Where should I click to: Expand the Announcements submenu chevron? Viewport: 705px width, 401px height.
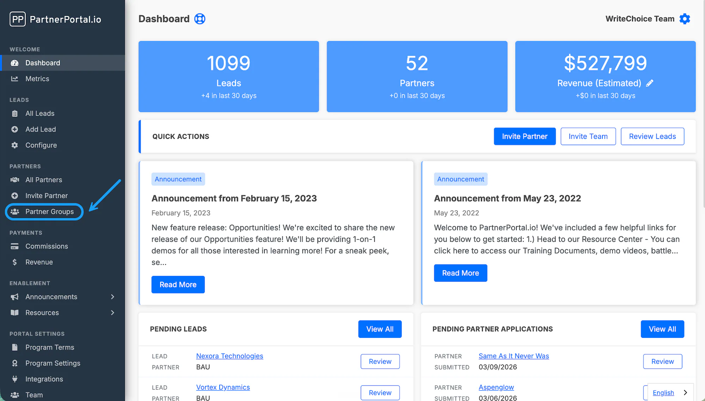(x=112, y=297)
